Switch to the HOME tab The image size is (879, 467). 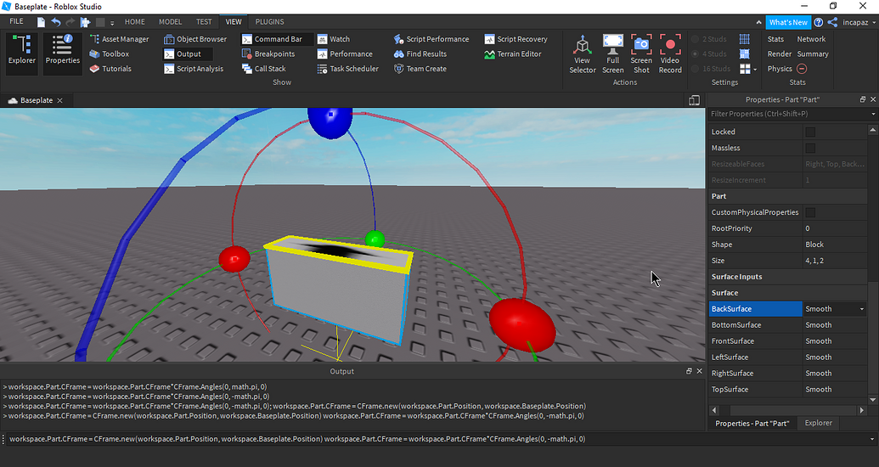click(134, 22)
